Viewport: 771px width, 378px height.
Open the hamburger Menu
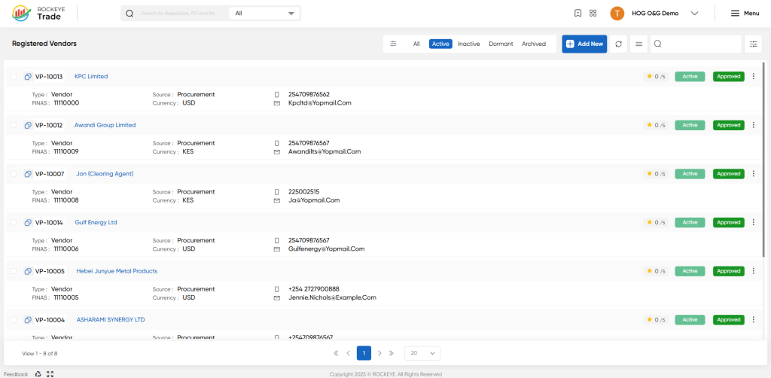click(745, 14)
